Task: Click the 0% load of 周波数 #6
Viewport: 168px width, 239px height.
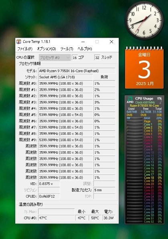Action: (x=104, y=121)
